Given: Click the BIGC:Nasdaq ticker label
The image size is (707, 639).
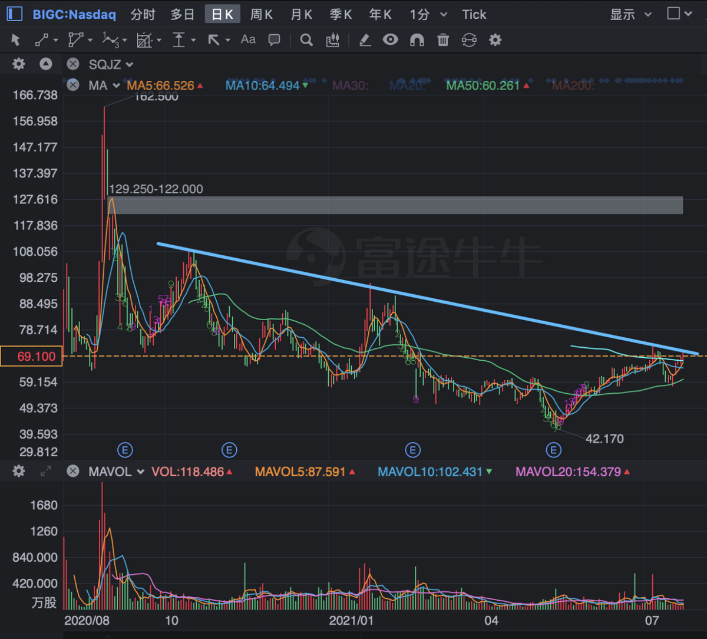Looking at the screenshot, I should pos(74,14).
